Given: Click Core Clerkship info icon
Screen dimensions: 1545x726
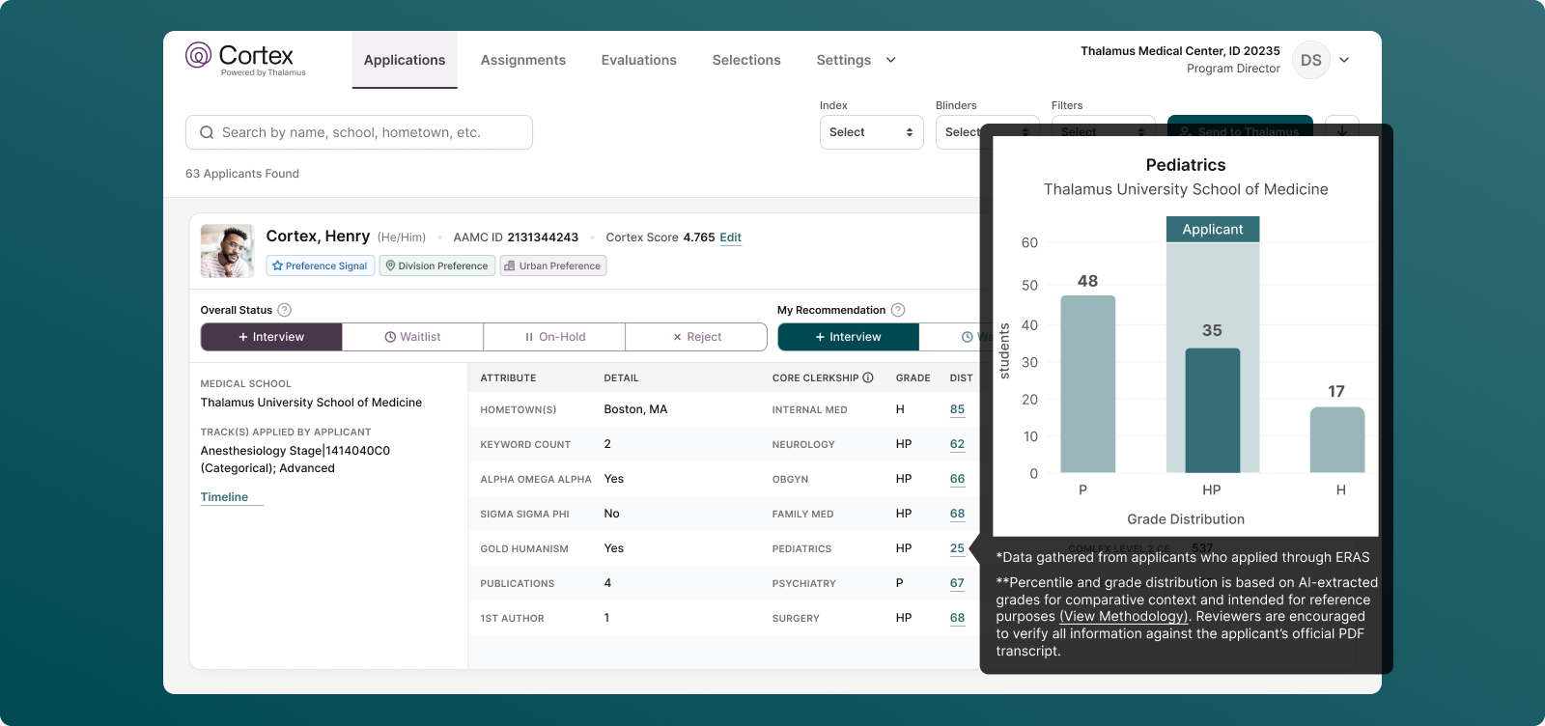Looking at the screenshot, I should 868,377.
